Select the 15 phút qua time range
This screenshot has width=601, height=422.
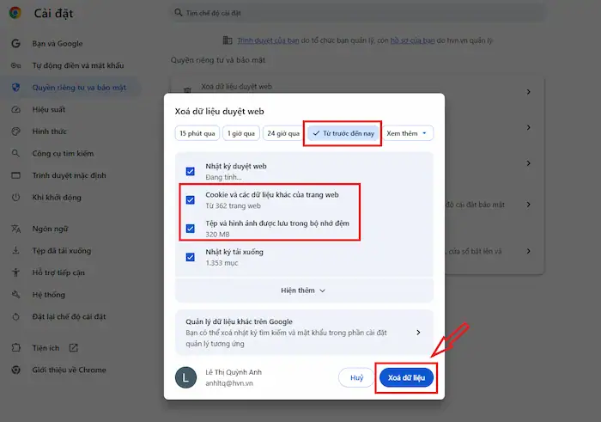pyautogui.click(x=197, y=133)
